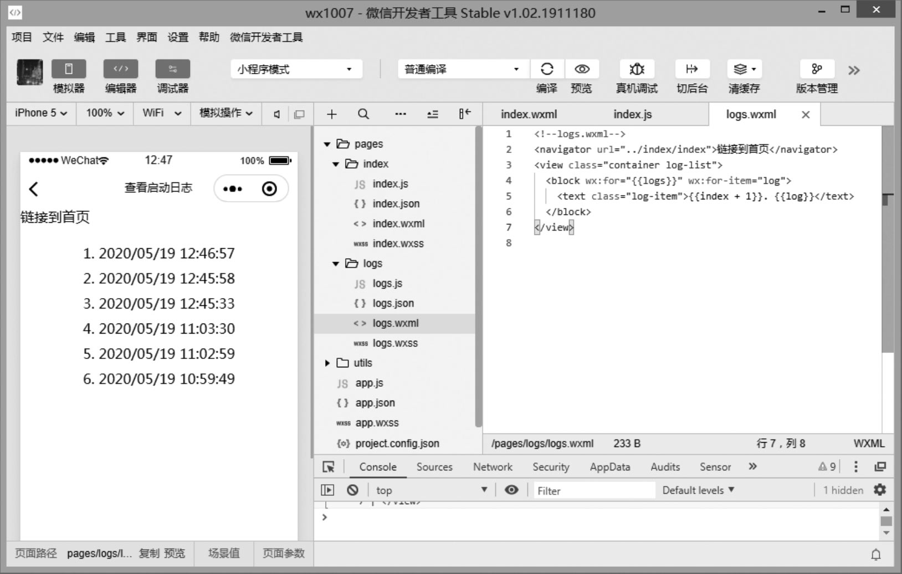Toggle the editor (编辑器) panel button
902x574 pixels.
[121, 69]
